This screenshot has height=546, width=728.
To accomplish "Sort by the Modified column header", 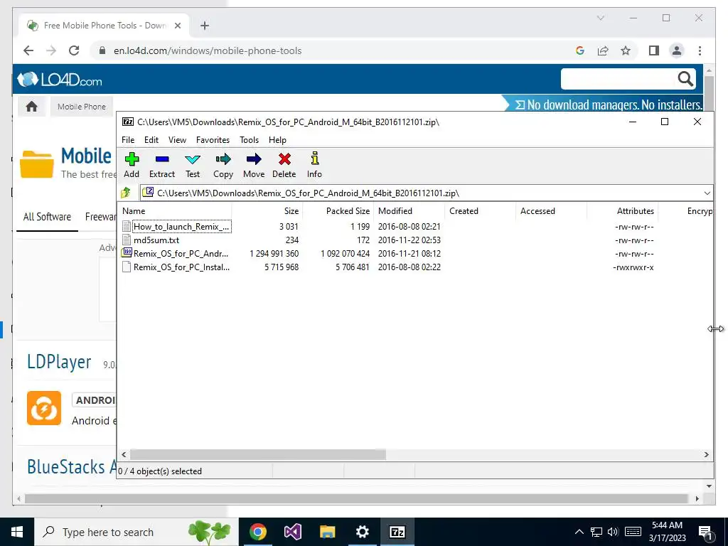I will click(x=409, y=210).
